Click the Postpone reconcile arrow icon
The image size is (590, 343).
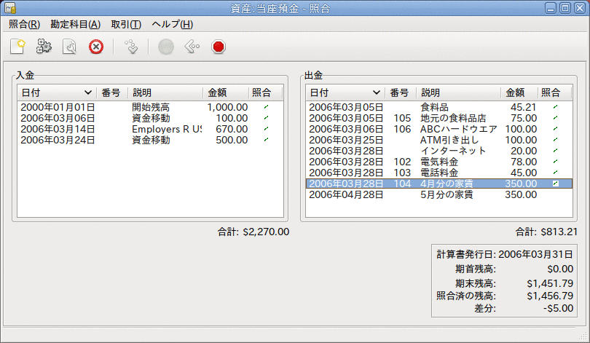(192, 47)
